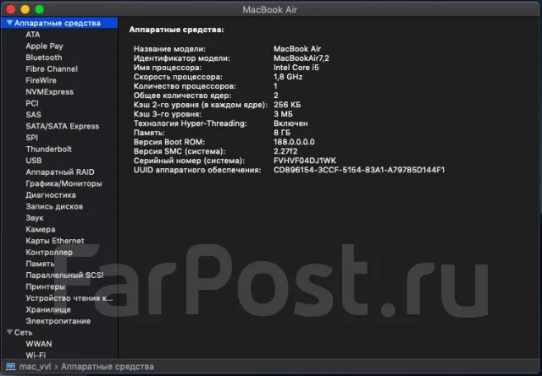This screenshot has width=542, height=376.
Task: Click mac_vvl in the path bar
Action: coord(35,367)
